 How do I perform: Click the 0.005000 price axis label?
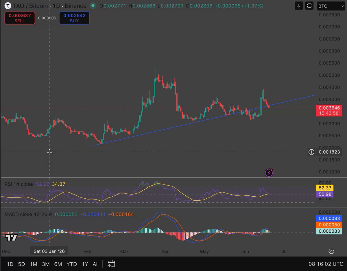point(329,75)
